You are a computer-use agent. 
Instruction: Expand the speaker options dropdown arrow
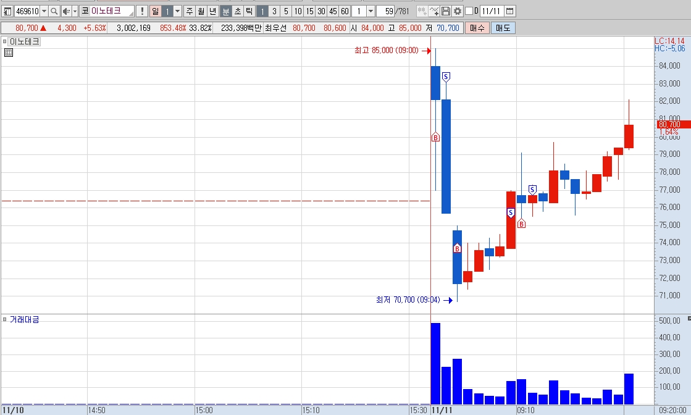(x=75, y=11)
